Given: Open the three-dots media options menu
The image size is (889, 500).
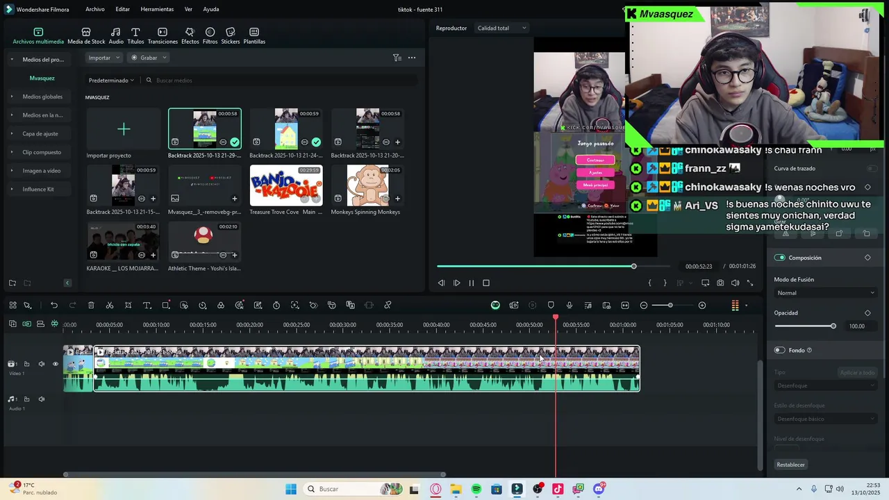Looking at the screenshot, I should click(x=412, y=58).
